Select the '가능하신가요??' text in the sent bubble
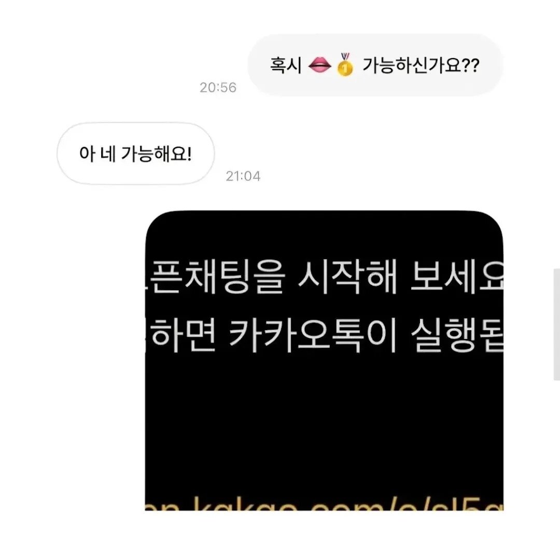 point(421,66)
